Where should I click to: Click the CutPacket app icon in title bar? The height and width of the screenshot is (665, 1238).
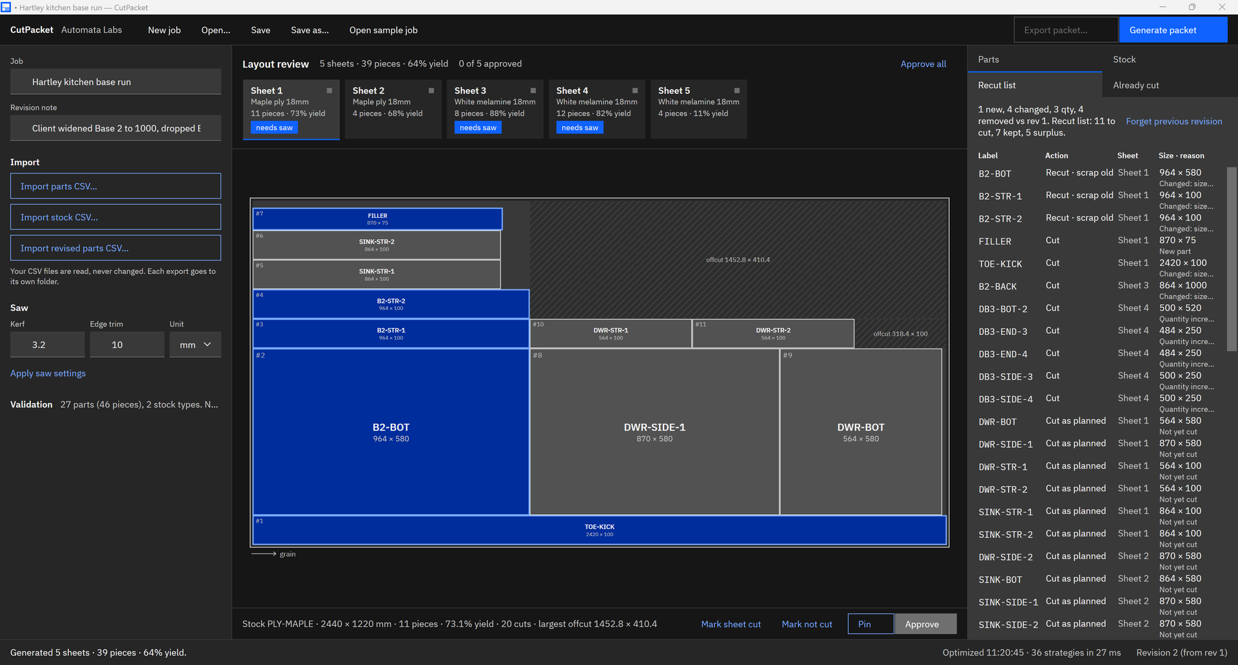point(6,7)
